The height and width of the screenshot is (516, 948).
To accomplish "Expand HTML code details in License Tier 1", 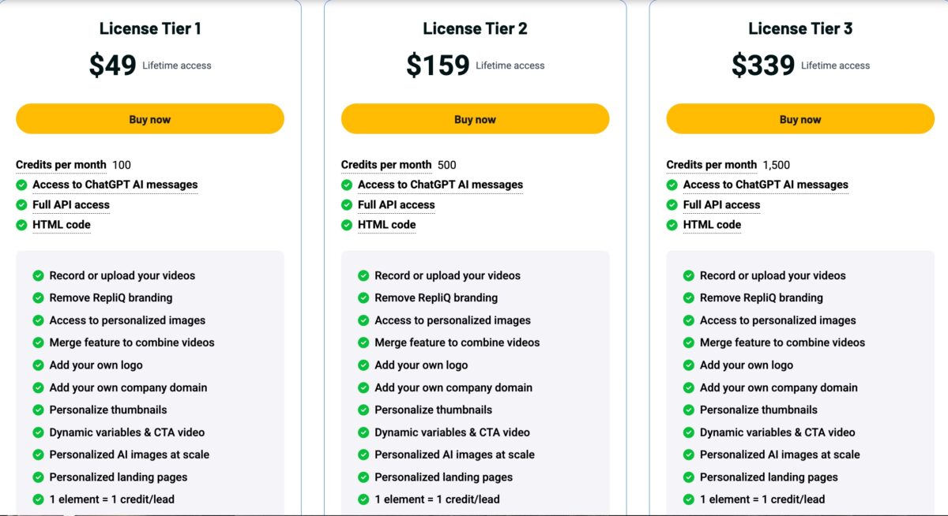I will point(62,225).
